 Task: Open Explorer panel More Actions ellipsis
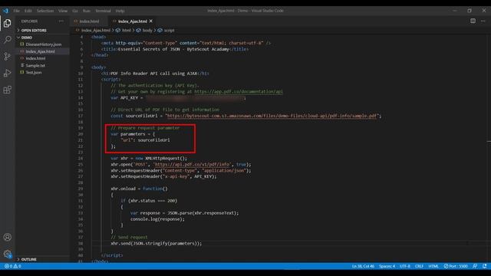click(61, 21)
